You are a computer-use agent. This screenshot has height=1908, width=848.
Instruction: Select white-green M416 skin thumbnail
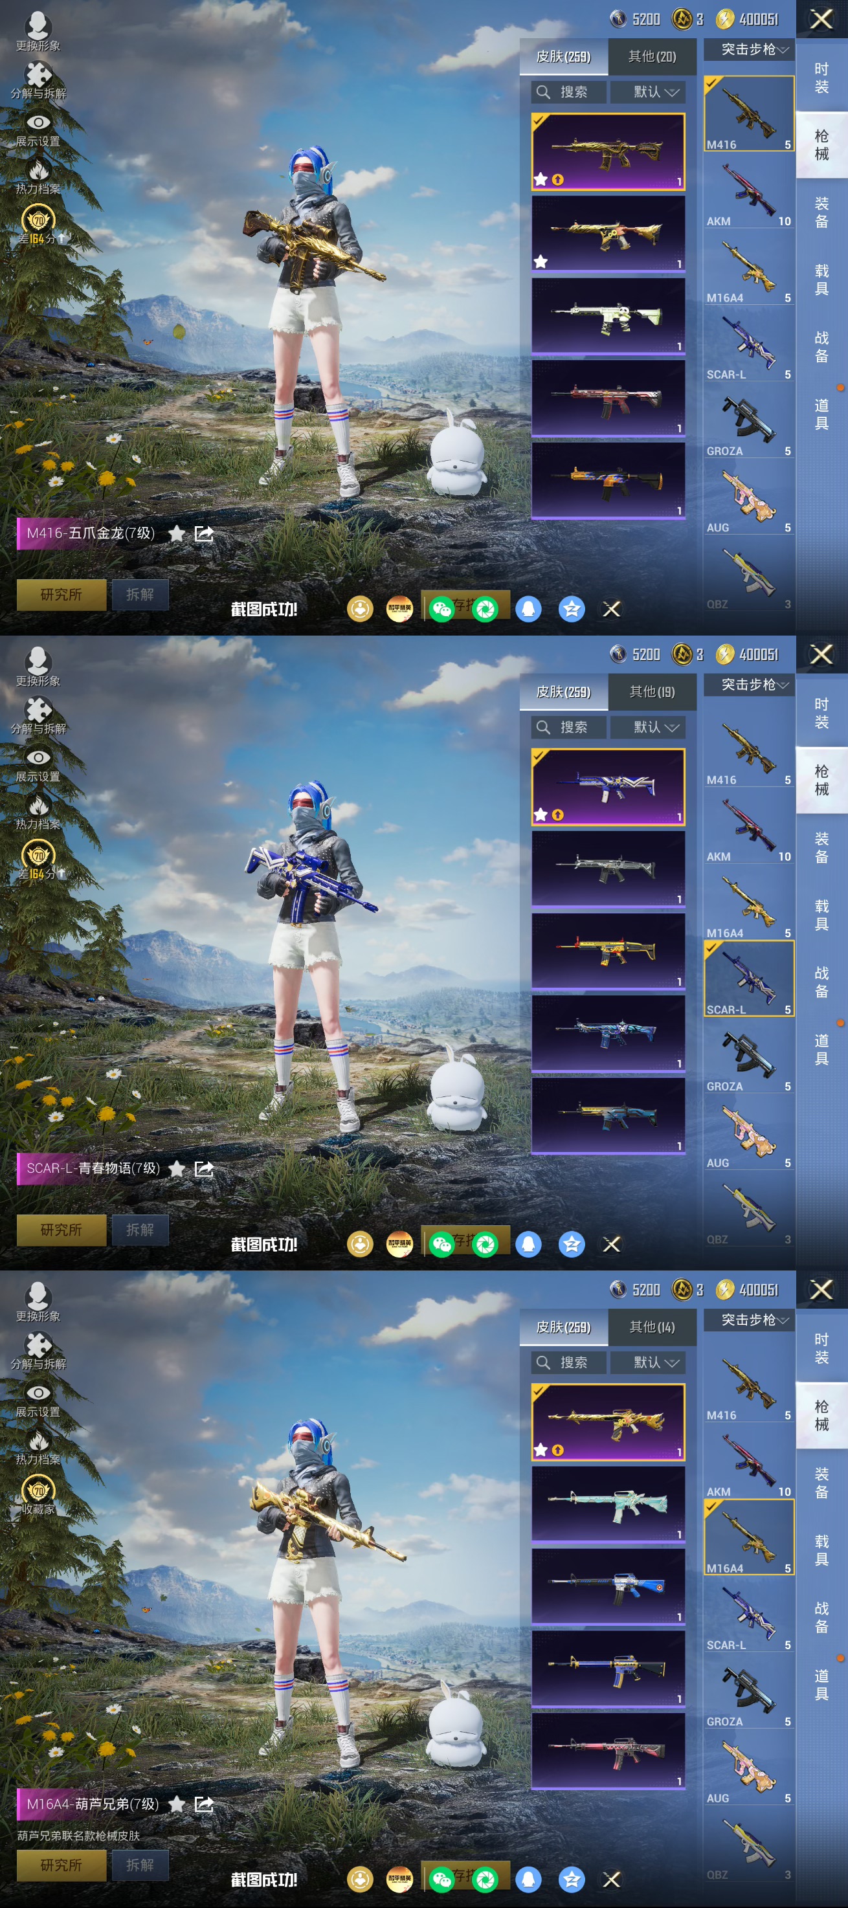608,316
